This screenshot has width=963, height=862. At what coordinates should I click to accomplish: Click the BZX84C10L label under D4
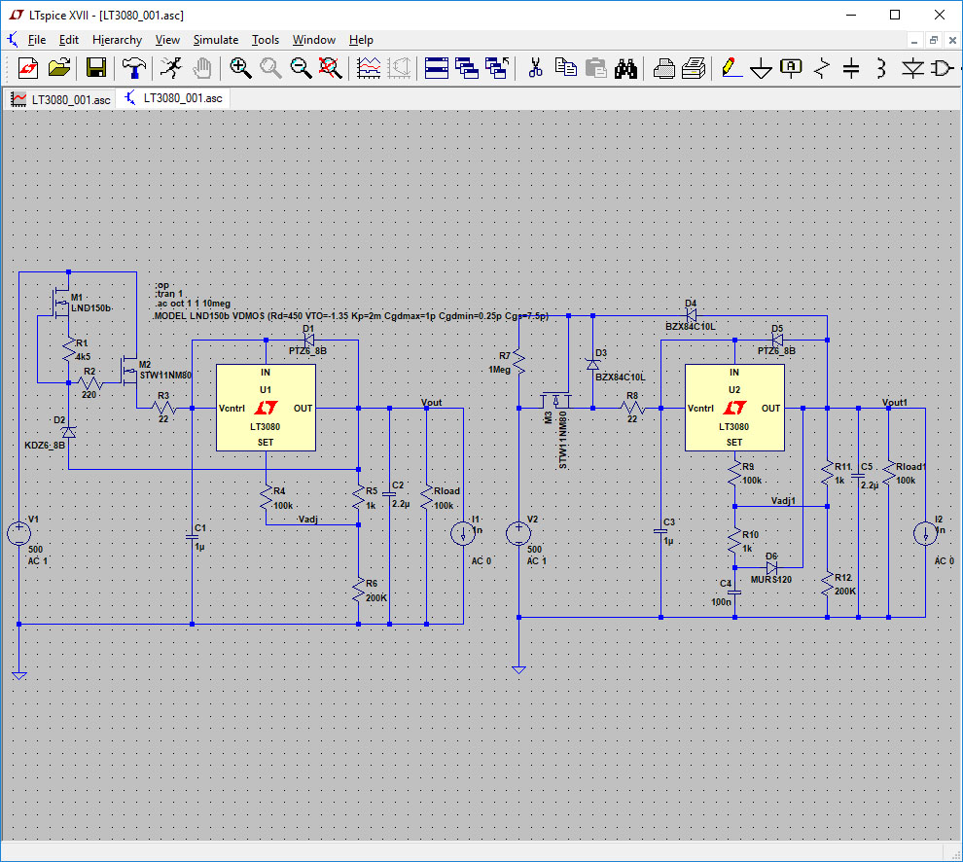pyautogui.click(x=691, y=326)
